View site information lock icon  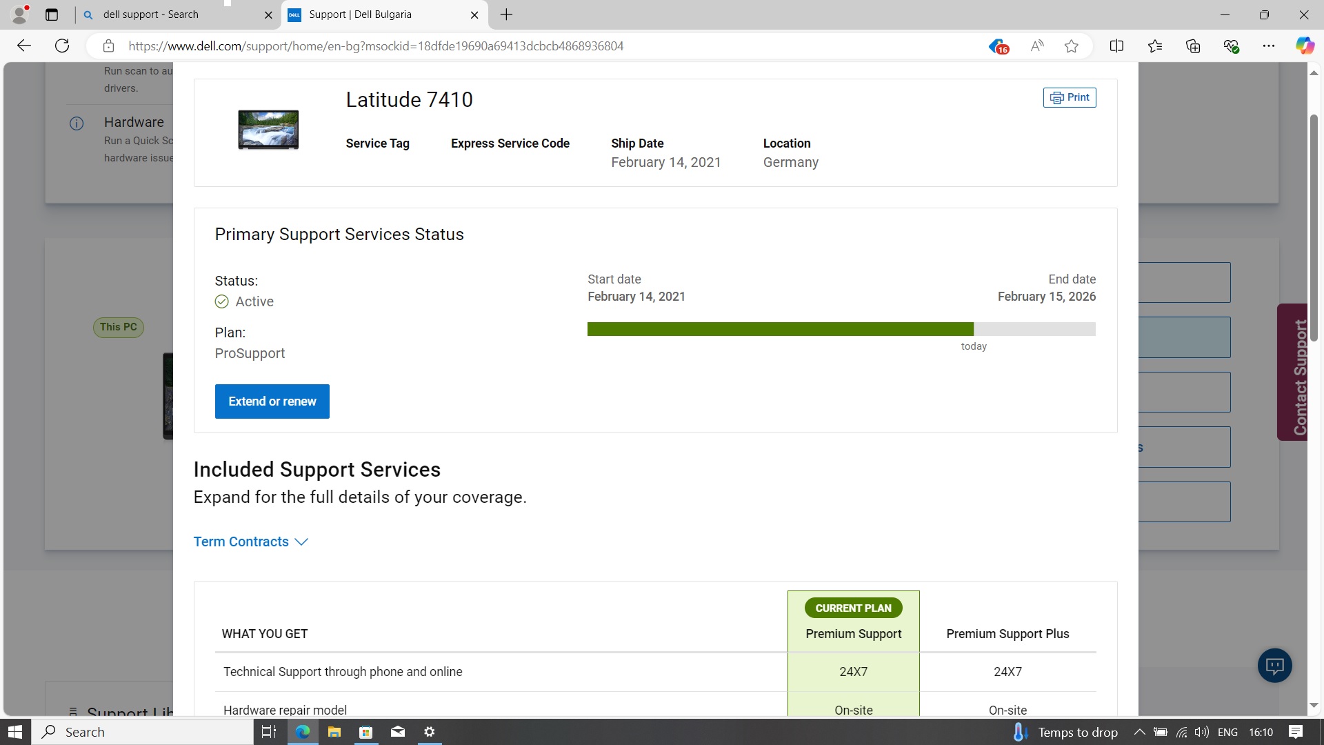click(108, 46)
